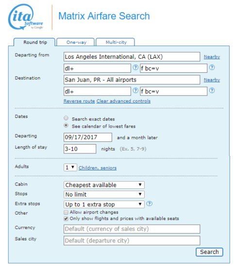Open the Stops No limit dropdown
Viewport: 235px width, 267px height.
[104, 195]
